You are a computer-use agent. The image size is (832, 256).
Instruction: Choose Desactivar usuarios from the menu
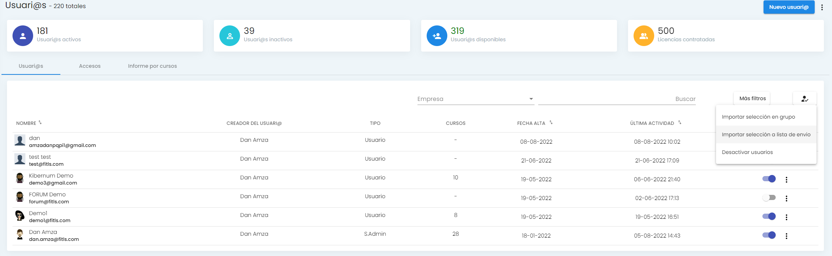point(747,152)
